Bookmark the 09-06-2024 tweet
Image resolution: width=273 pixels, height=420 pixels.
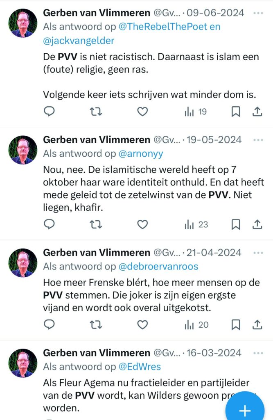point(236,111)
